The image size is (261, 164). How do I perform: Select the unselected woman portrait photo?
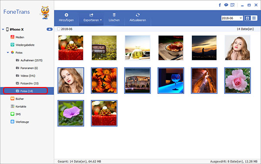pos(238,48)
